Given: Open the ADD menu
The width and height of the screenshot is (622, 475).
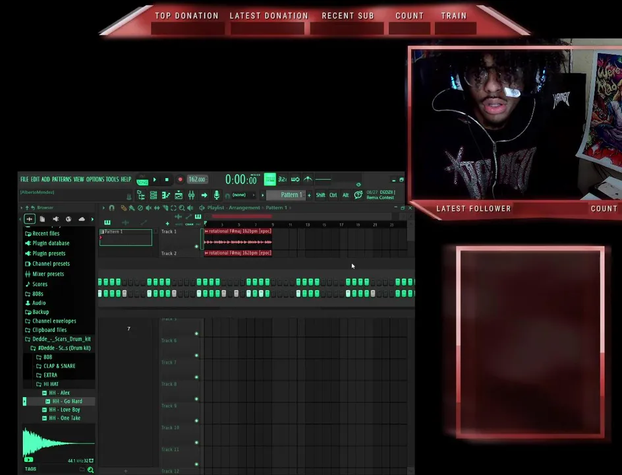Looking at the screenshot, I should click(x=45, y=179).
